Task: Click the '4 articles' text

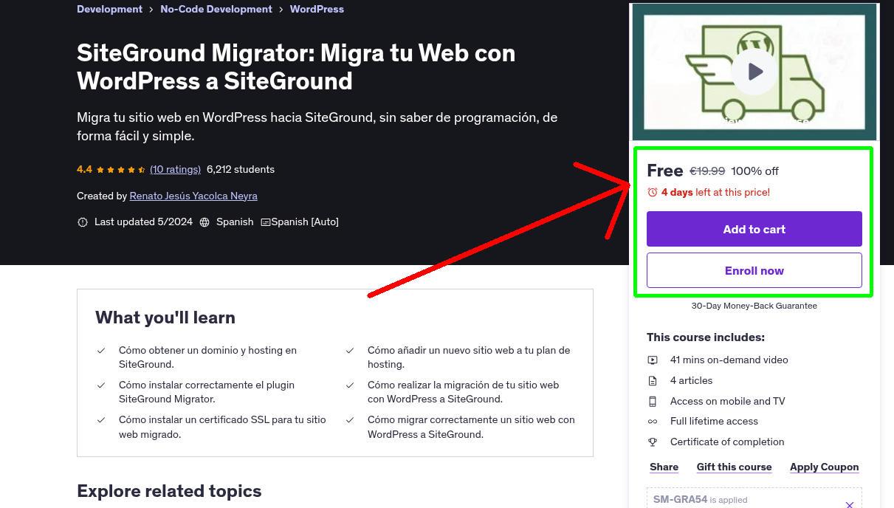Action: pos(692,381)
